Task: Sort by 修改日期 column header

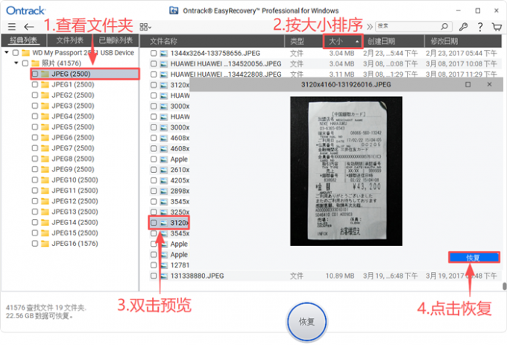Action: pos(444,41)
